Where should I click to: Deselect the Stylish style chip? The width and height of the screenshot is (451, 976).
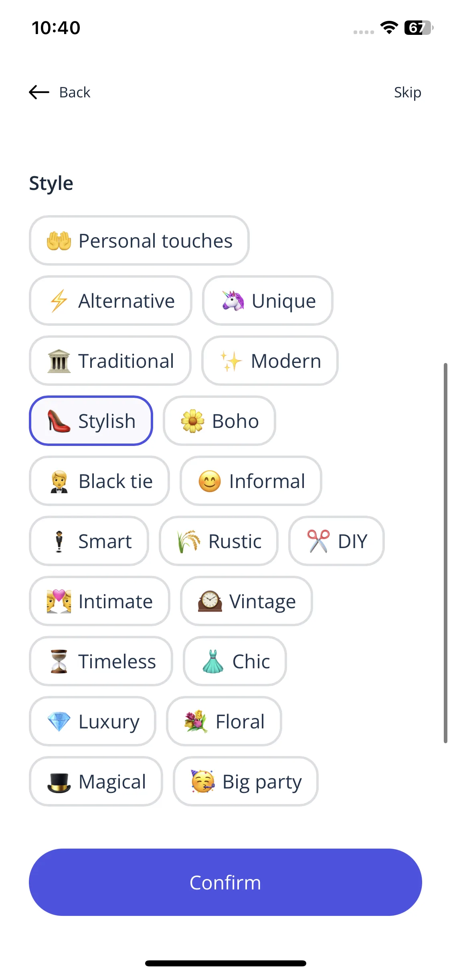(91, 421)
